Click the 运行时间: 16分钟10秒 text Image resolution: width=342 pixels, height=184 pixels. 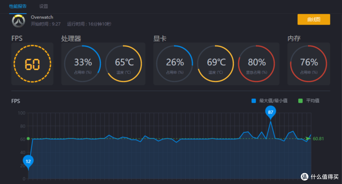point(89,24)
